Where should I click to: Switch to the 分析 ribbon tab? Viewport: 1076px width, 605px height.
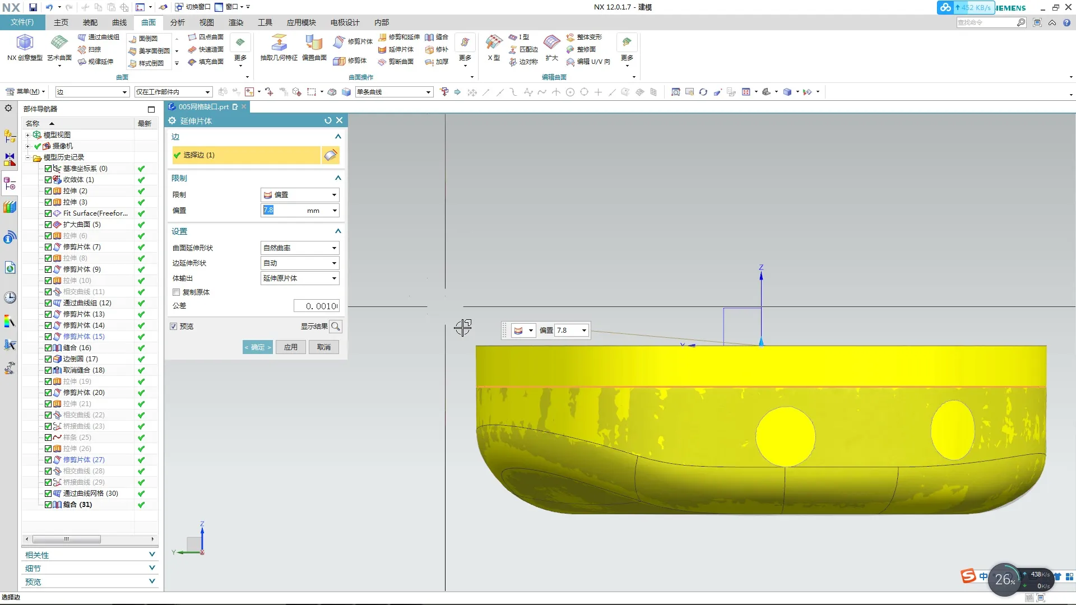tap(178, 22)
